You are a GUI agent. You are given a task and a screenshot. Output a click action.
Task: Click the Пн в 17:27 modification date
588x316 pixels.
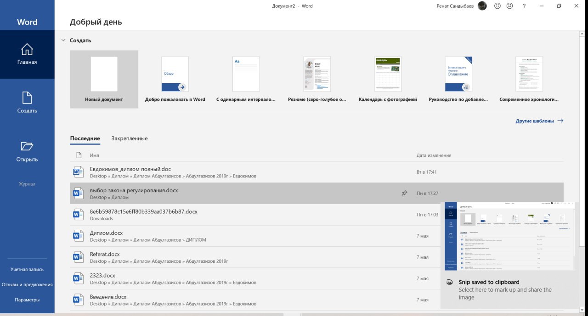(x=427, y=194)
